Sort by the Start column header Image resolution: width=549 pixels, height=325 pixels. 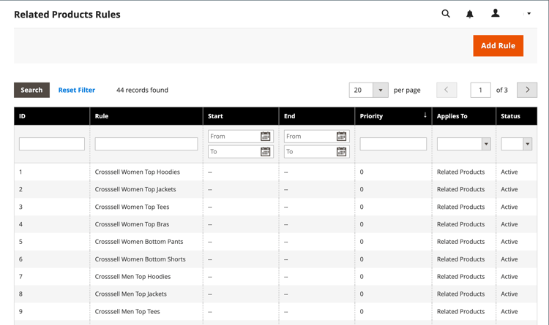point(241,116)
